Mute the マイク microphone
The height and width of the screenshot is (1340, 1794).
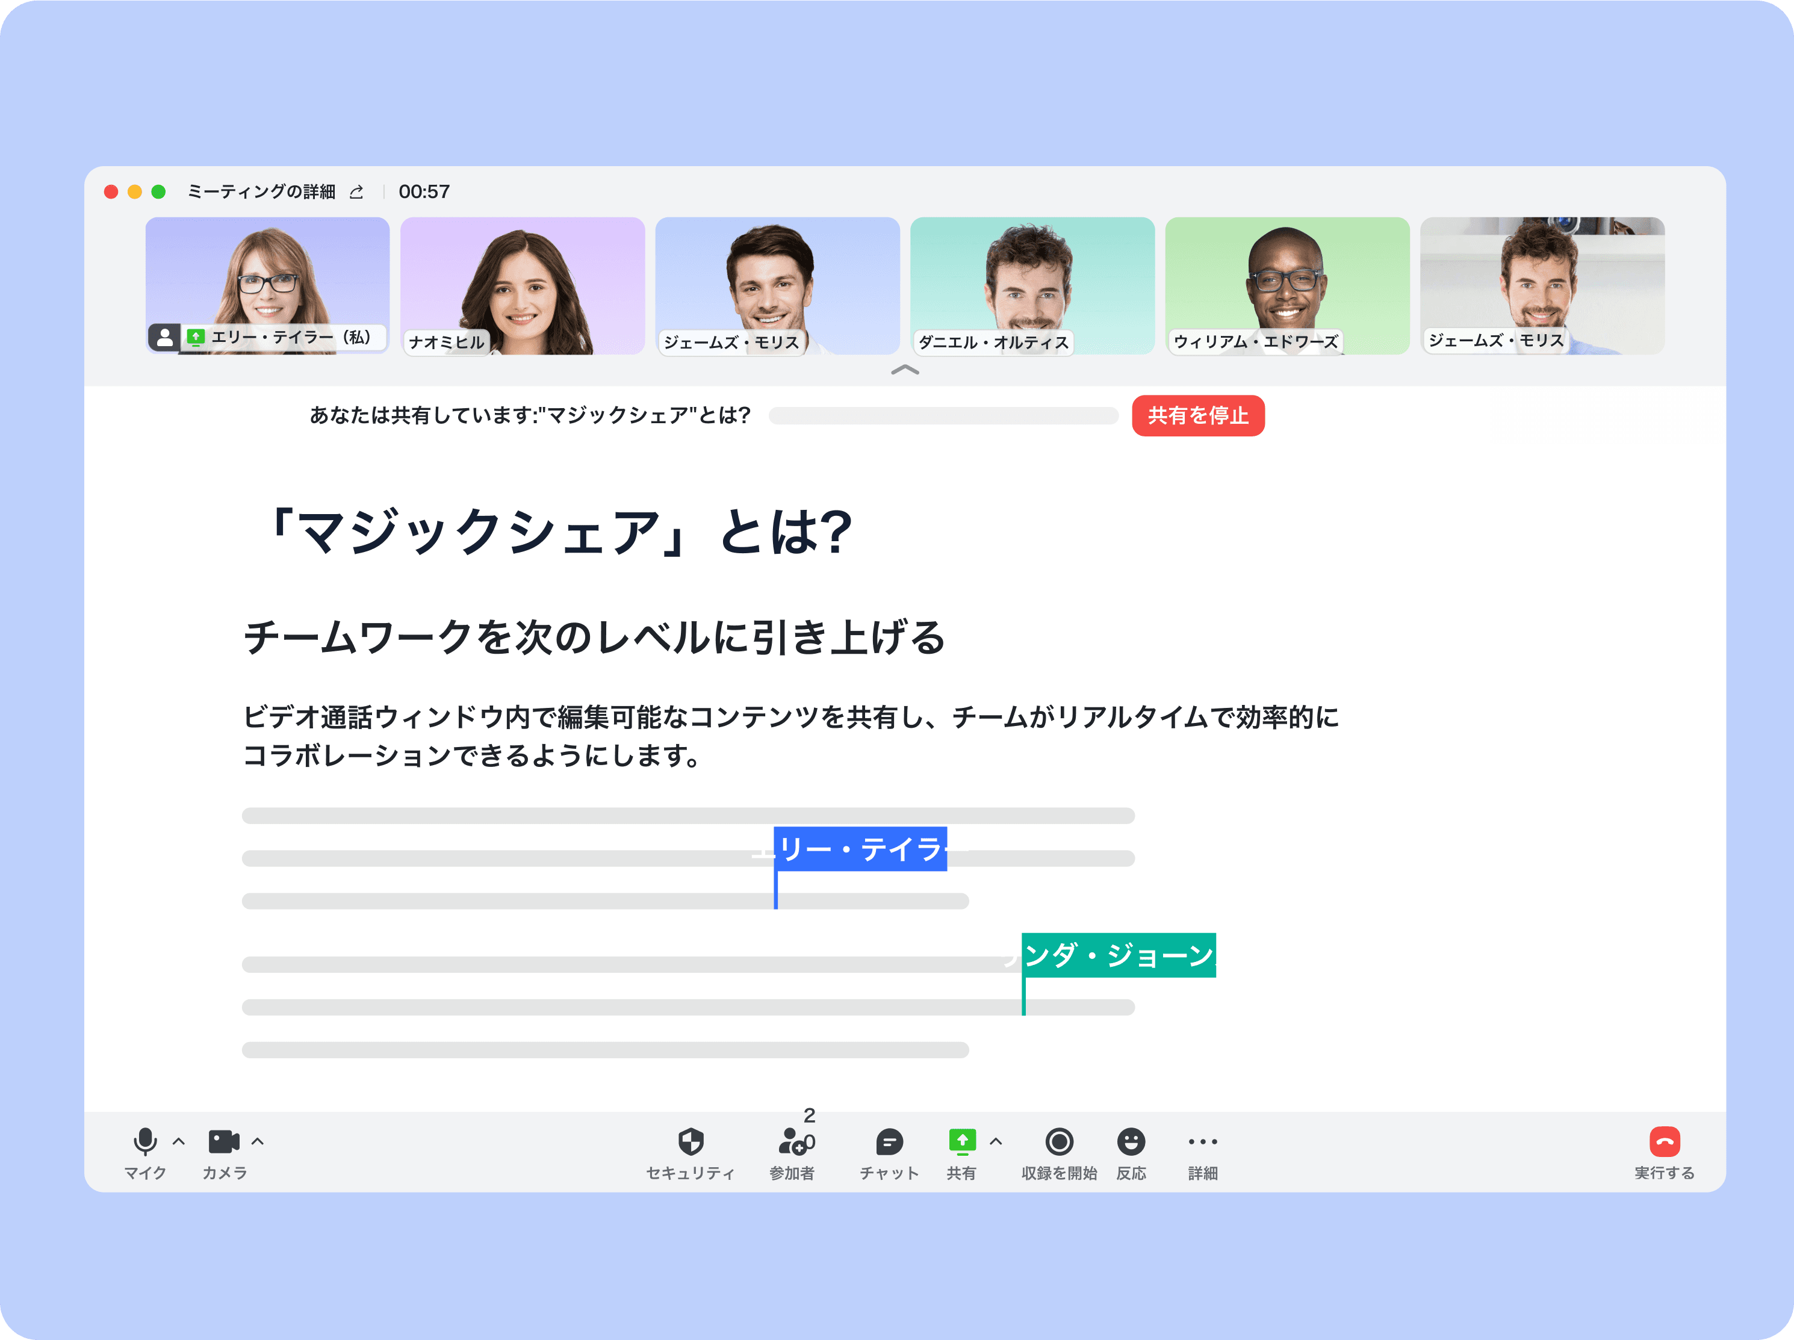(x=145, y=1141)
